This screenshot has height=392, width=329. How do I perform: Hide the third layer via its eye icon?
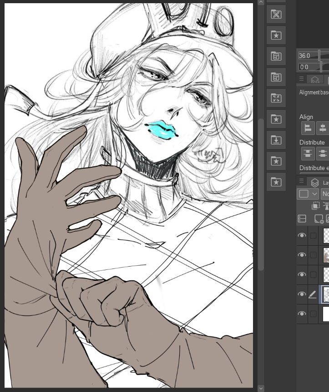[x=302, y=274]
